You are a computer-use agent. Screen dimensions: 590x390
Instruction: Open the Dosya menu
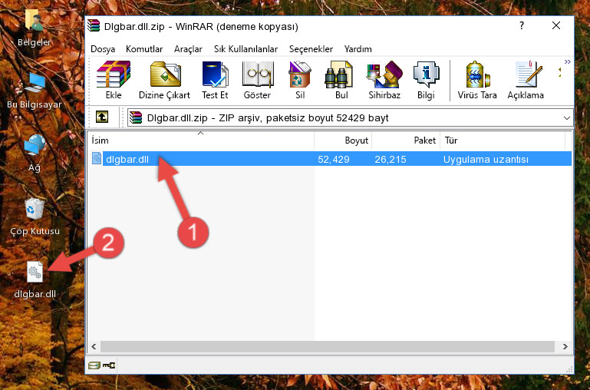(x=103, y=49)
